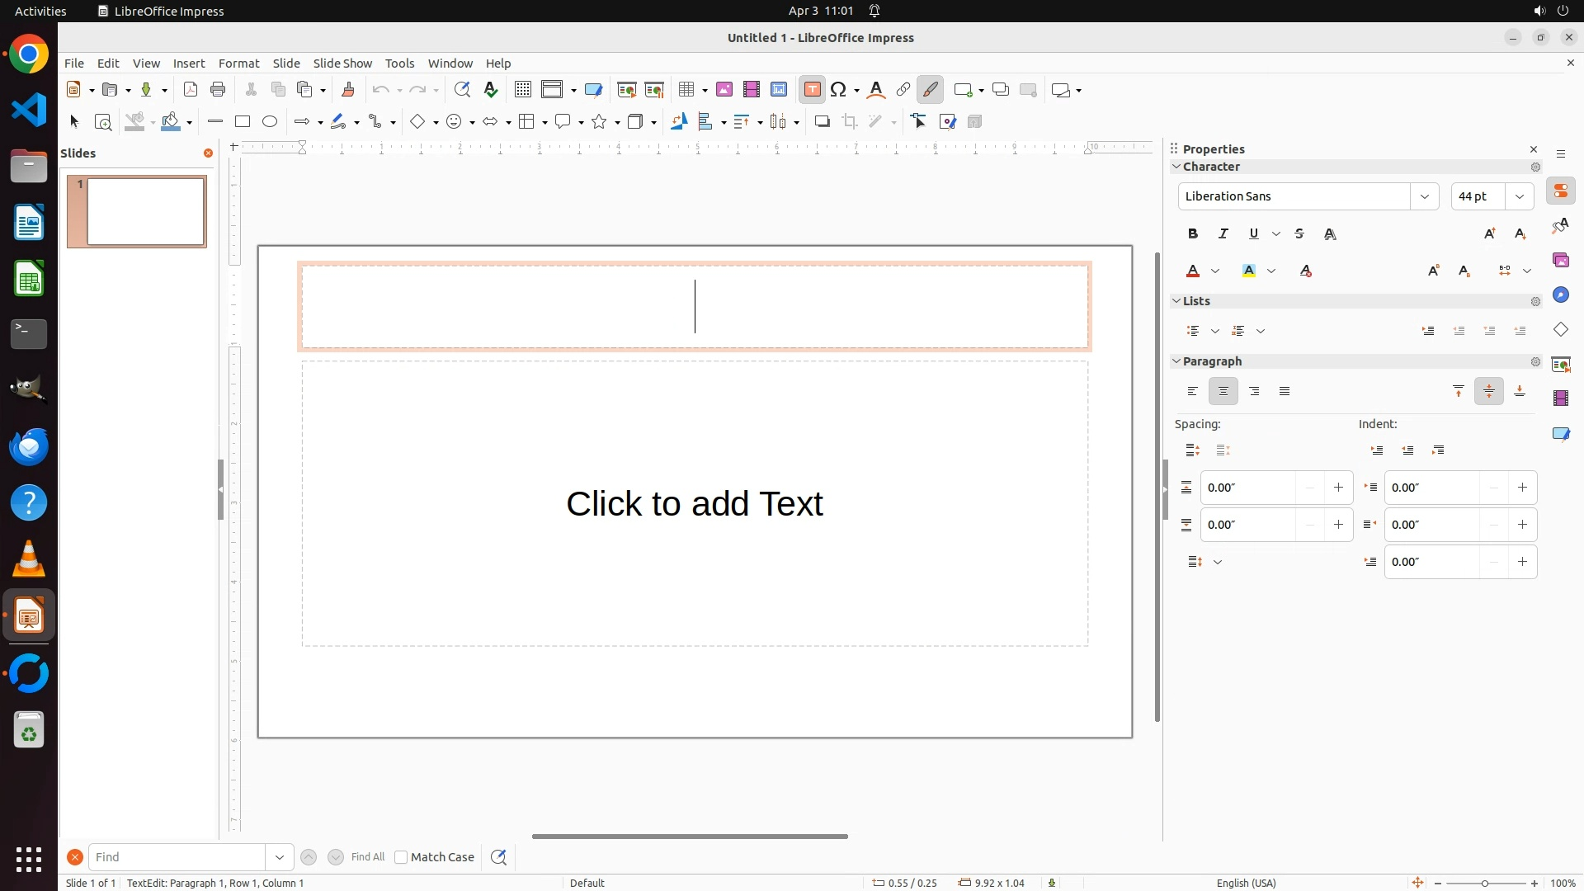Toggle Italic in the Character panel
The width and height of the screenshot is (1584, 891).
coord(1223,234)
